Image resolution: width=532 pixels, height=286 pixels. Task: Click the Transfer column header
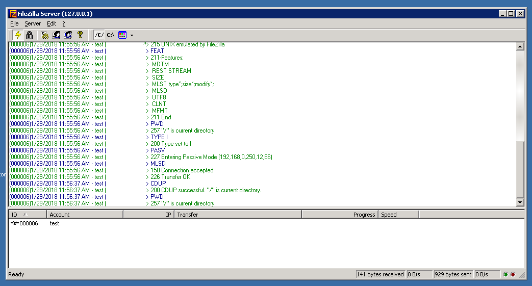pyautogui.click(x=238, y=215)
